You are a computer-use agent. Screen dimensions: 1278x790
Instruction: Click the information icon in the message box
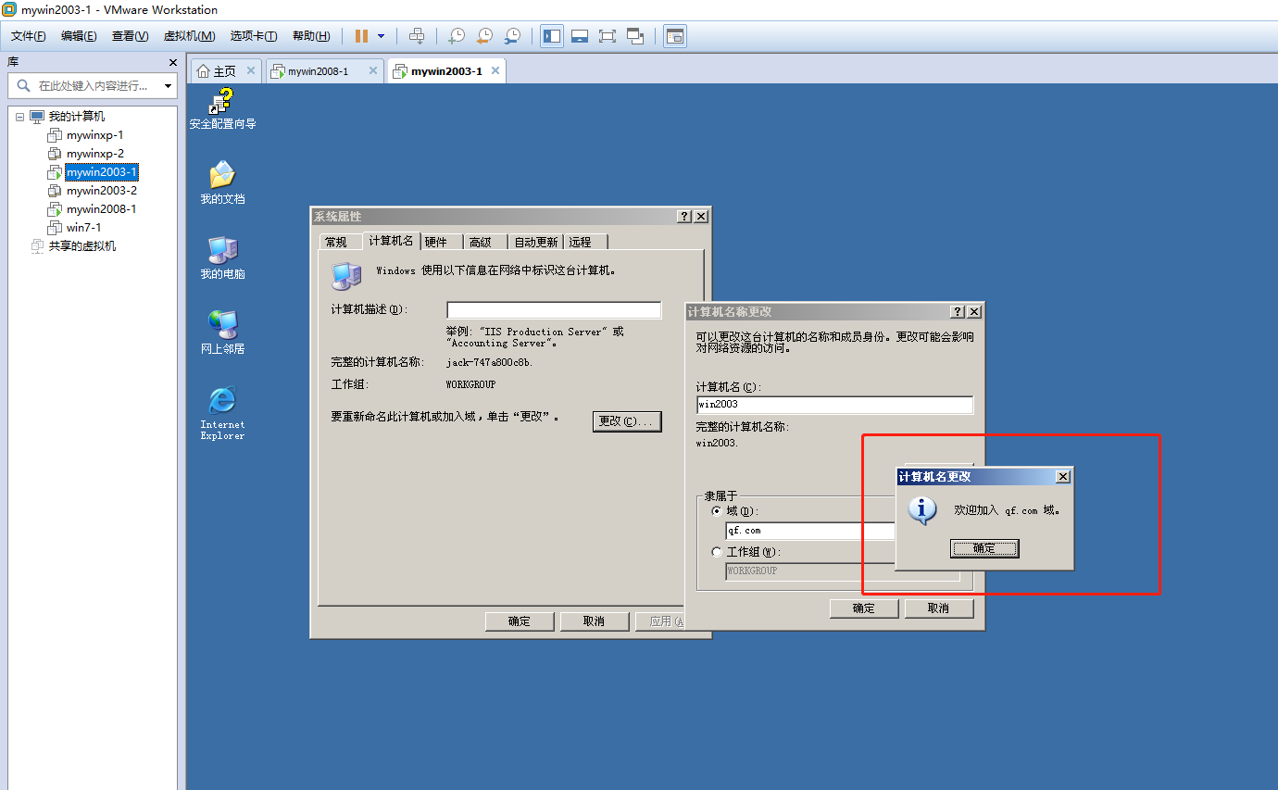922,510
